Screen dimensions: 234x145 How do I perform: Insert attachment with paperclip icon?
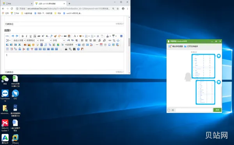[x=50, y=45]
